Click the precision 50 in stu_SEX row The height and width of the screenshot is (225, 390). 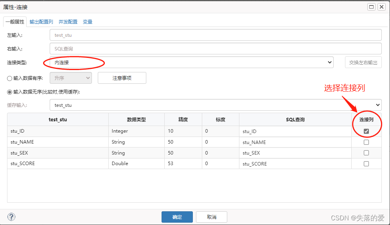pos(183,153)
